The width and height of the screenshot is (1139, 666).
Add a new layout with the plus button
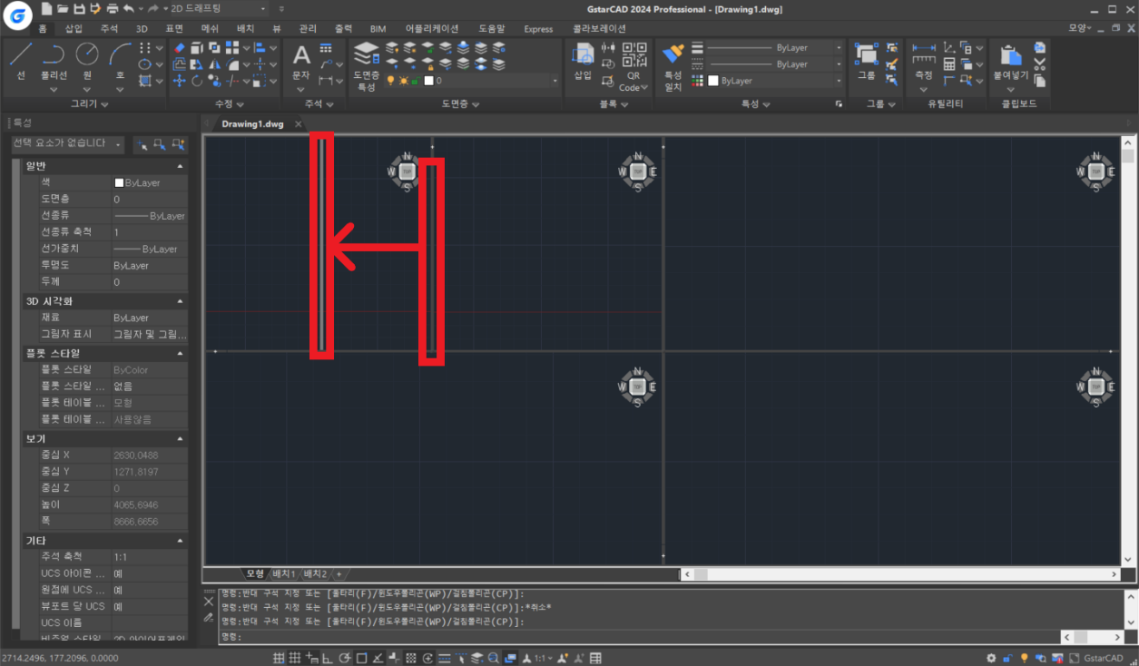tap(339, 574)
